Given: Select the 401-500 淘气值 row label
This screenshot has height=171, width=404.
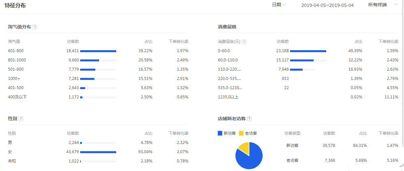Looking at the screenshot, I should (x=16, y=88).
